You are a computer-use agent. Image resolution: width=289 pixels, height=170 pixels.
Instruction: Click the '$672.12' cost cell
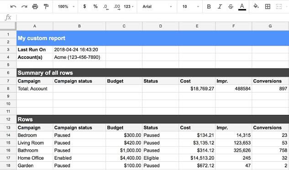coord(197,165)
